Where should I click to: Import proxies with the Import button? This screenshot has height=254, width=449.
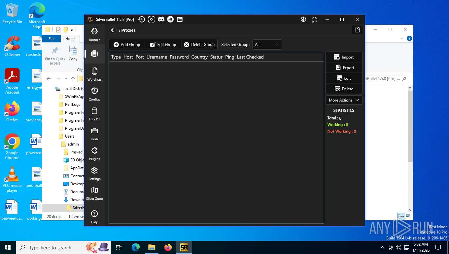click(x=344, y=57)
